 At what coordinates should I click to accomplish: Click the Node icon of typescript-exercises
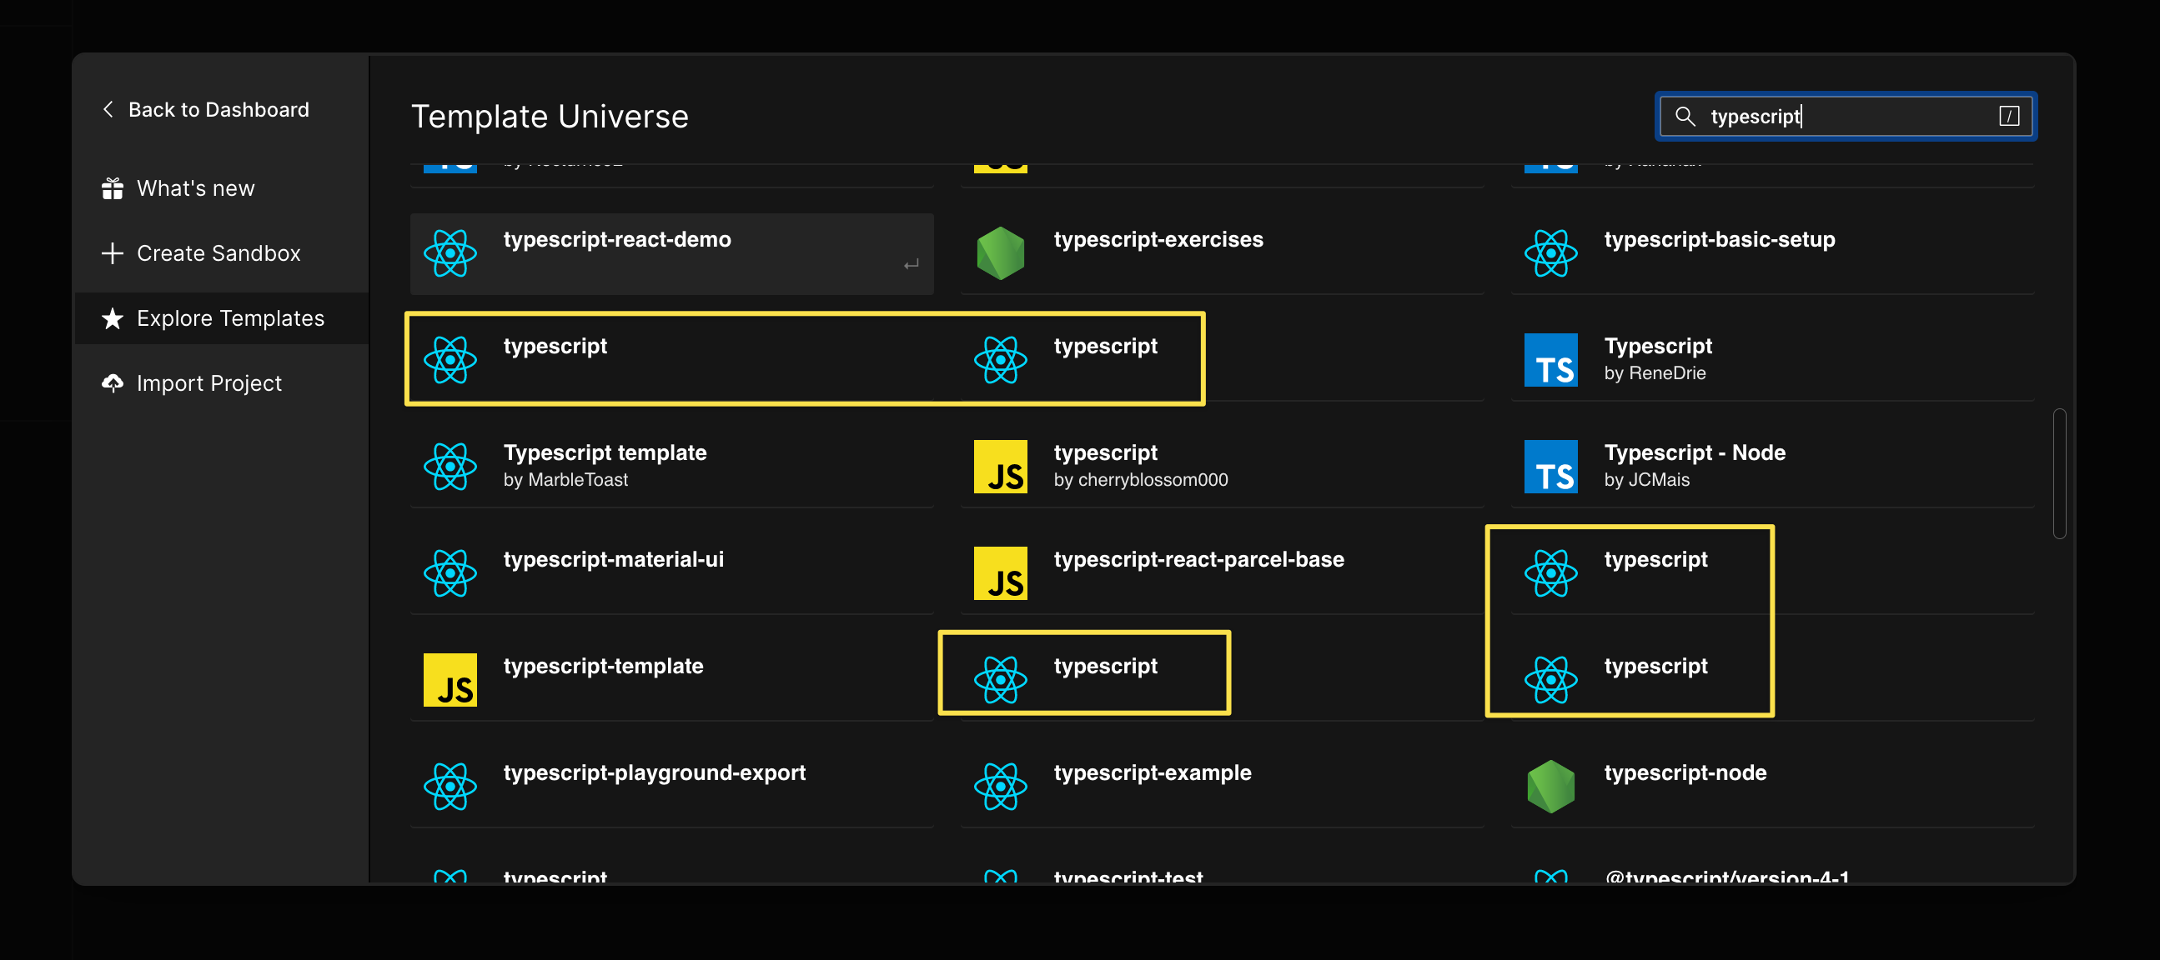coord(1000,253)
